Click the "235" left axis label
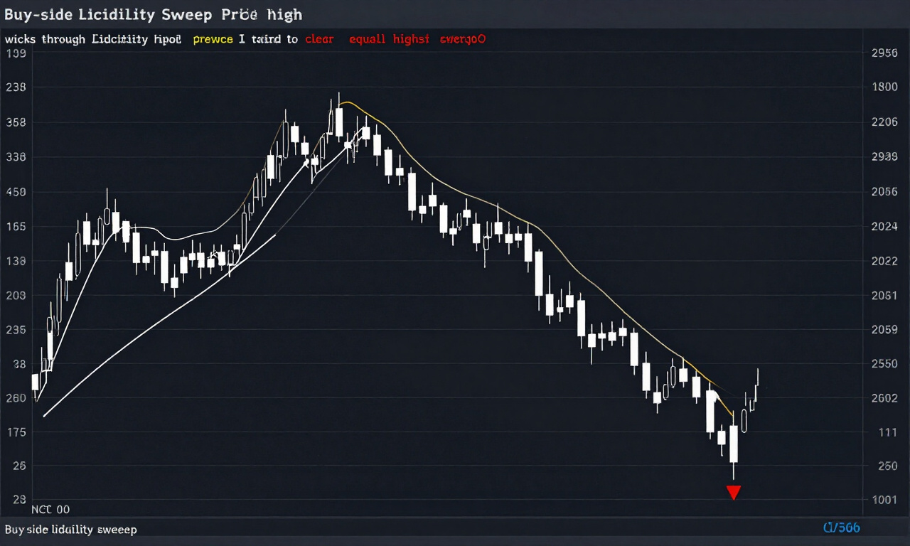 [x=16, y=329]
